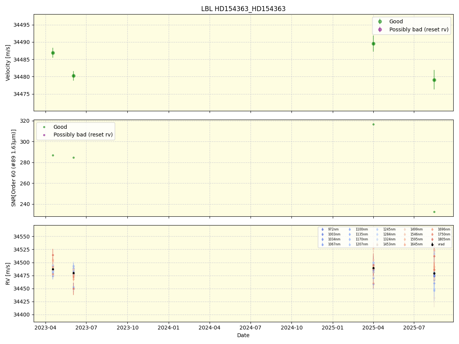Click the 2024-10 date tick label

(292, 328)
